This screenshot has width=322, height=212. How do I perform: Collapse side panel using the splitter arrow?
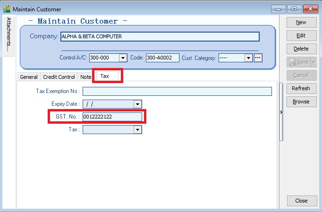pyautogui.click(x=280, y=112)
